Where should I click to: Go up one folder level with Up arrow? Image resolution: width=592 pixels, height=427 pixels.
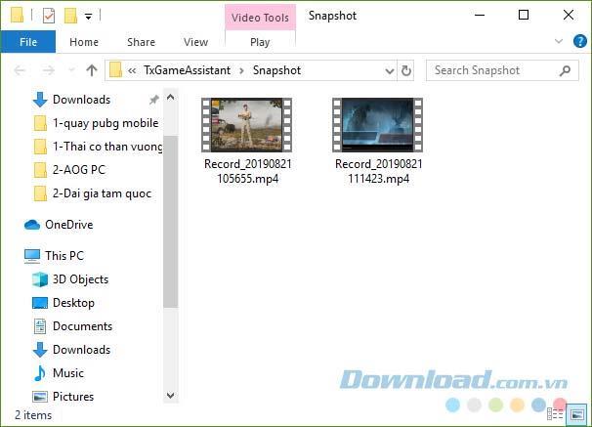click(92, 70)
